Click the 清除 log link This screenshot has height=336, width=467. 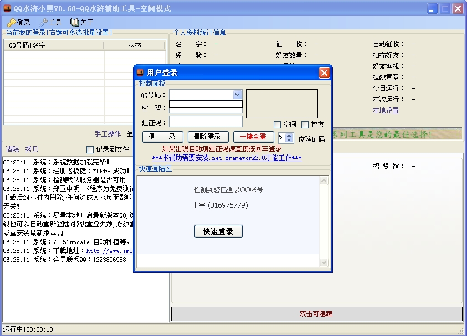coord(12,149)
